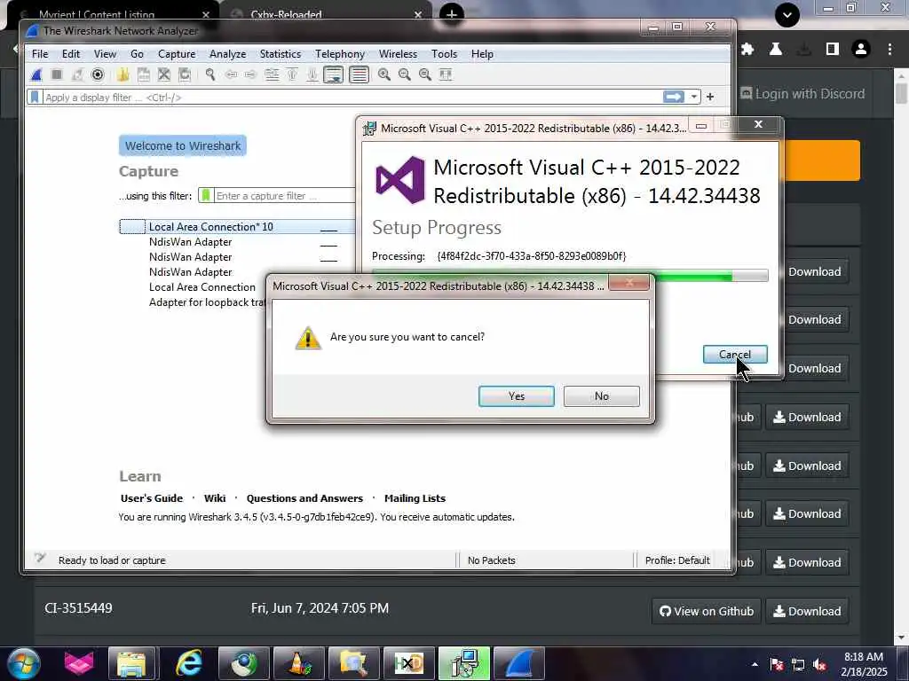
Task: Open a capture file via toolbar
Action: pos(123,74)
